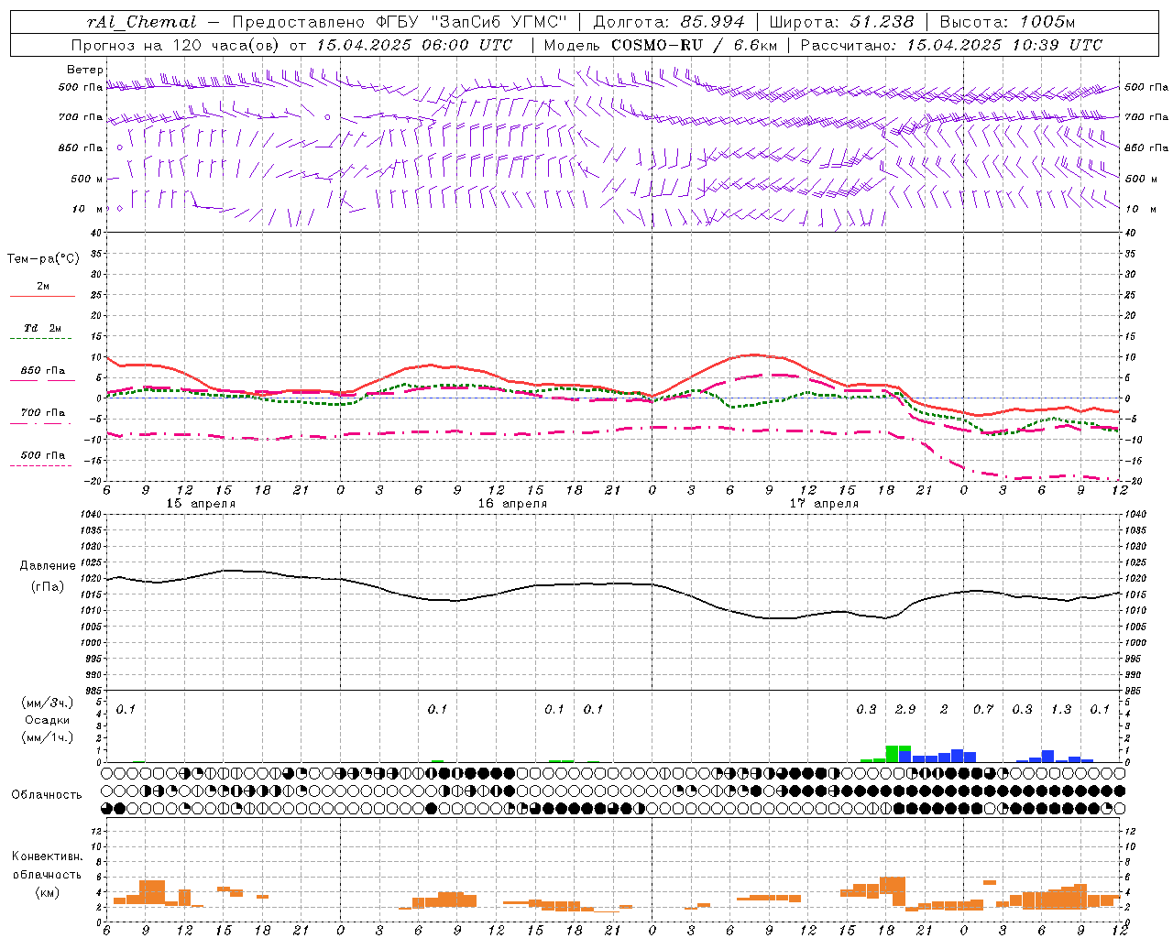Click the 700 гПа temperature legend entry
This screenshot has height=938, width=1173.
pos(43,413)
